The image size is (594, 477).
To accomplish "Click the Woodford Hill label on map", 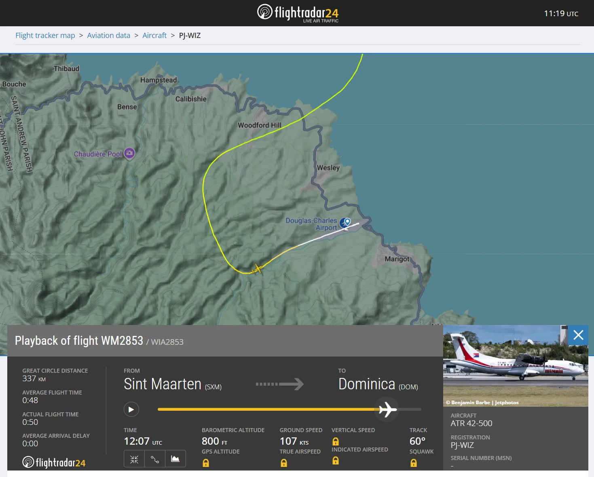I will (260, 125).
